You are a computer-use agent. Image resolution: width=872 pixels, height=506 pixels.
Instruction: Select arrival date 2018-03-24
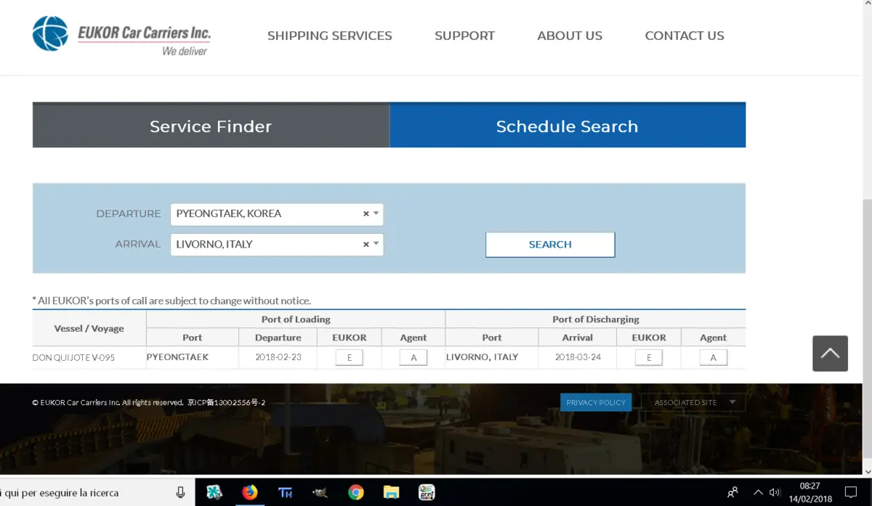578,357
